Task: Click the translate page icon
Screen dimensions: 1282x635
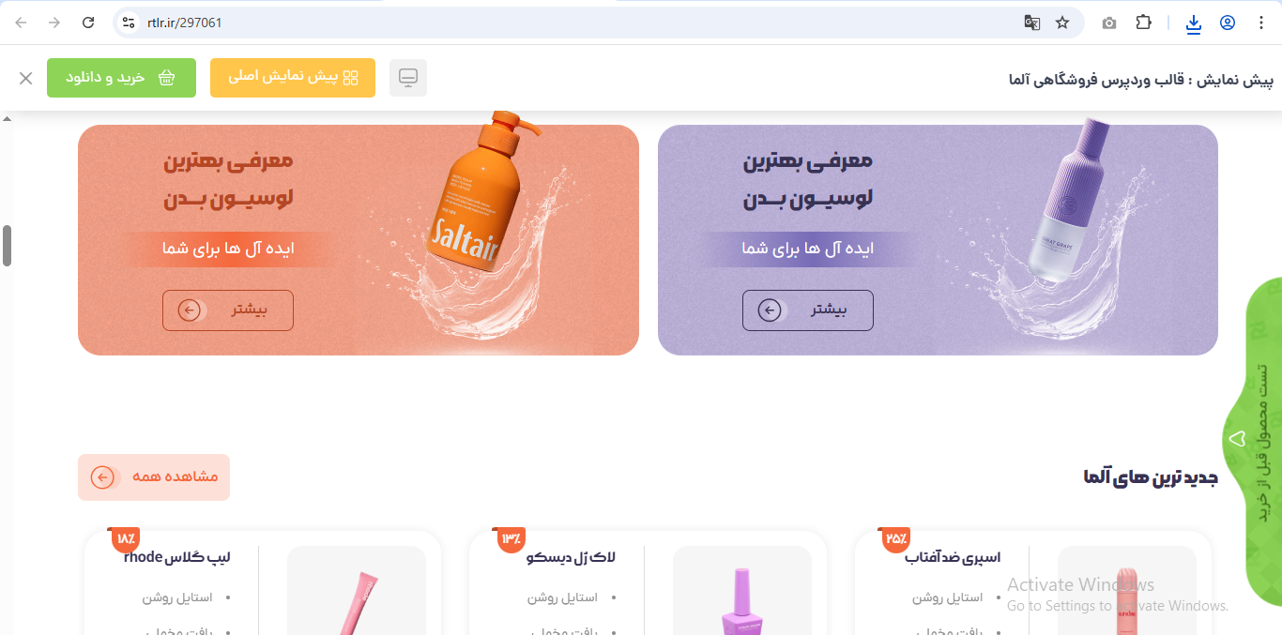Action: (1031, 23)
